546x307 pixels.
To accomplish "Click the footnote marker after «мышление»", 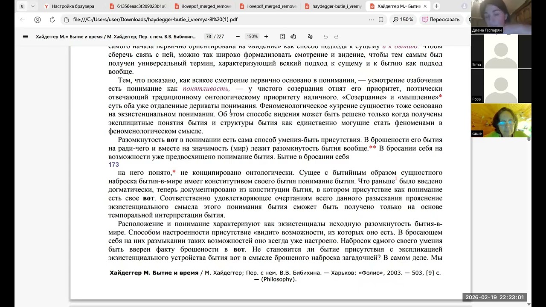I will [x=440, y=97].
